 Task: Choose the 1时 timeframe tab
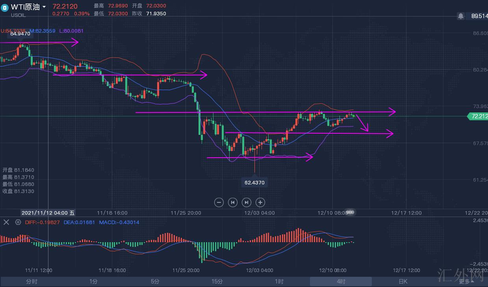pyautogui.click(x=279, y=281)
